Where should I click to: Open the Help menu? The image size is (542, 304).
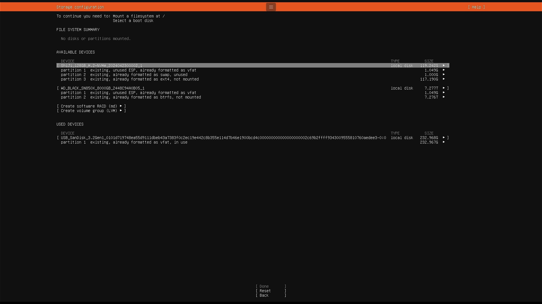tap(476, 7)
